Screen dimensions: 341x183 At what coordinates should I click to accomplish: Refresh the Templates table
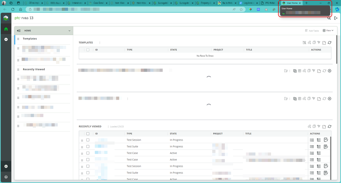pyautogui.click(x=329, y=43)
